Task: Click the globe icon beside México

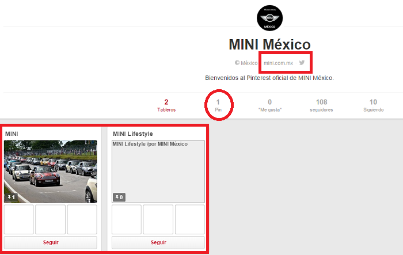Action: tap(237, 63)
